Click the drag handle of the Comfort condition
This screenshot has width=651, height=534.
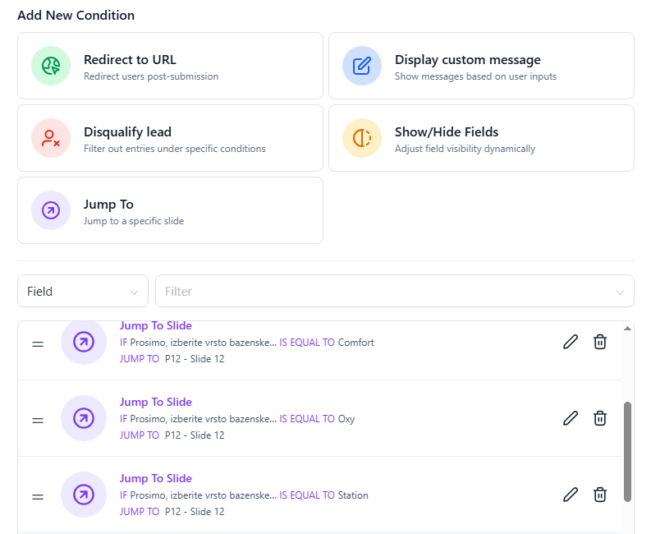pyautogui.click(x=38, y=343)
